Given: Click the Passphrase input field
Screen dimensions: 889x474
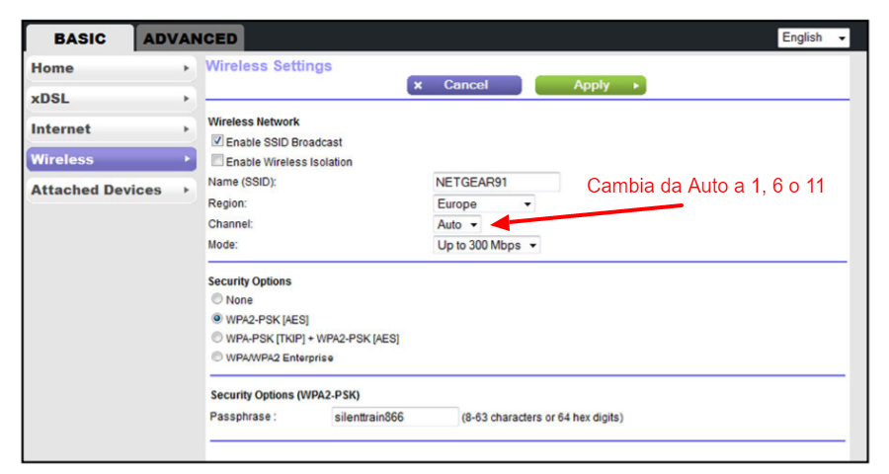Looking at the screenshot, I should 394,417.
